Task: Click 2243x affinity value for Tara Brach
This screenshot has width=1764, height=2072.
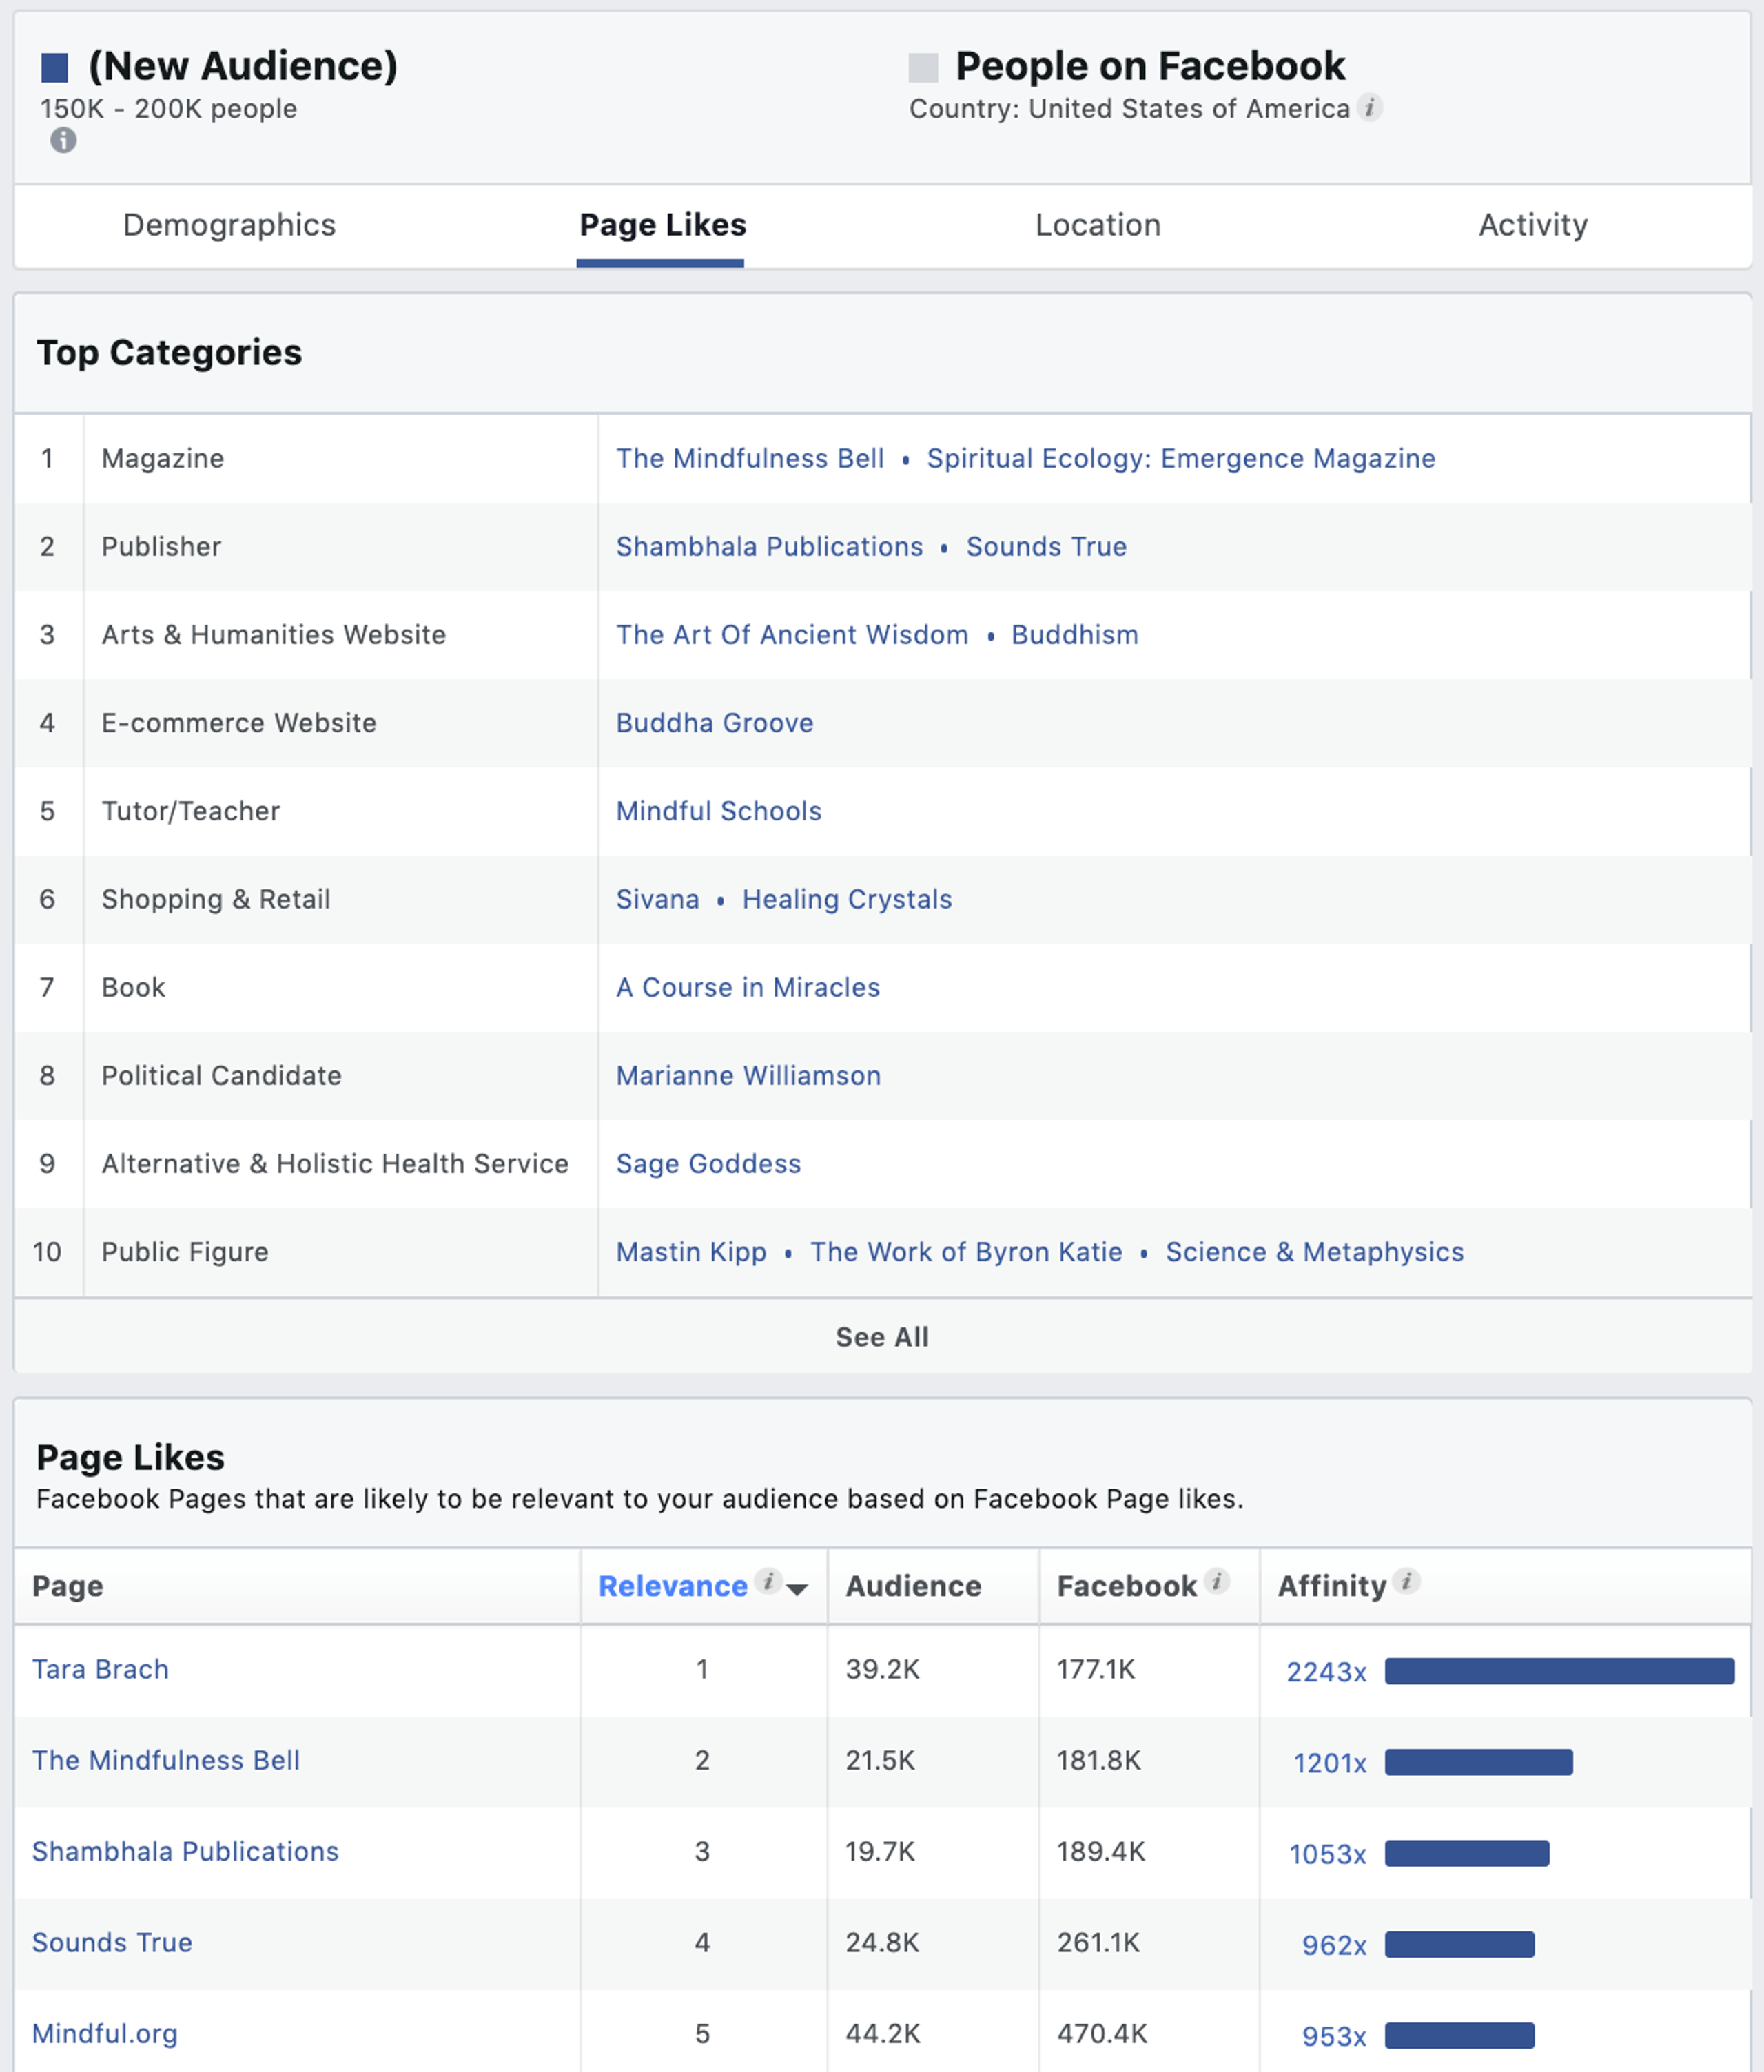Action: [1325, 1672]
